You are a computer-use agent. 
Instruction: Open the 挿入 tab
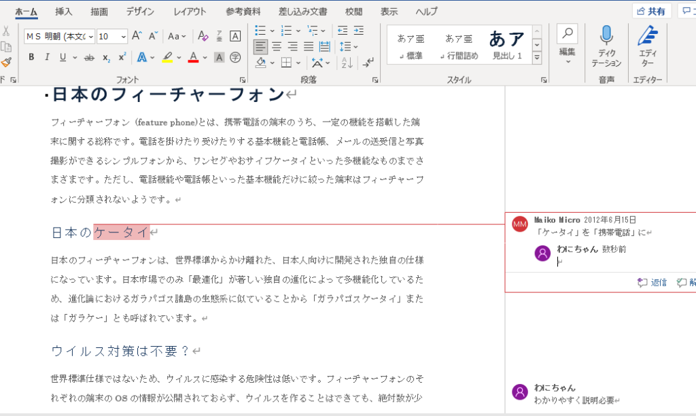tap(63, 12)
